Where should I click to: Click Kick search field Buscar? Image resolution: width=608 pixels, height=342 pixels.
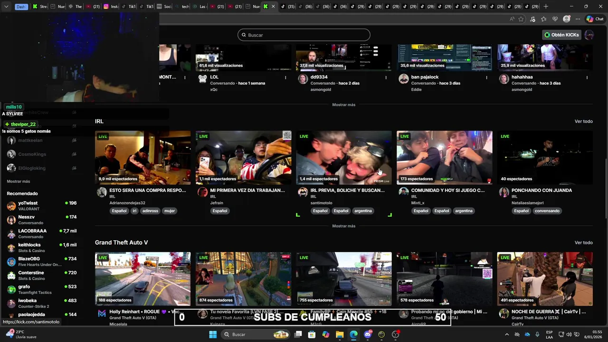[x=304, y=35]
